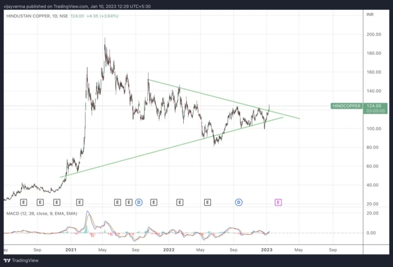Image resolution: width=393 pixels, height=267 pixels.
Task: Open the leftmost earnings E marker
Action: (x=23, y=203)
